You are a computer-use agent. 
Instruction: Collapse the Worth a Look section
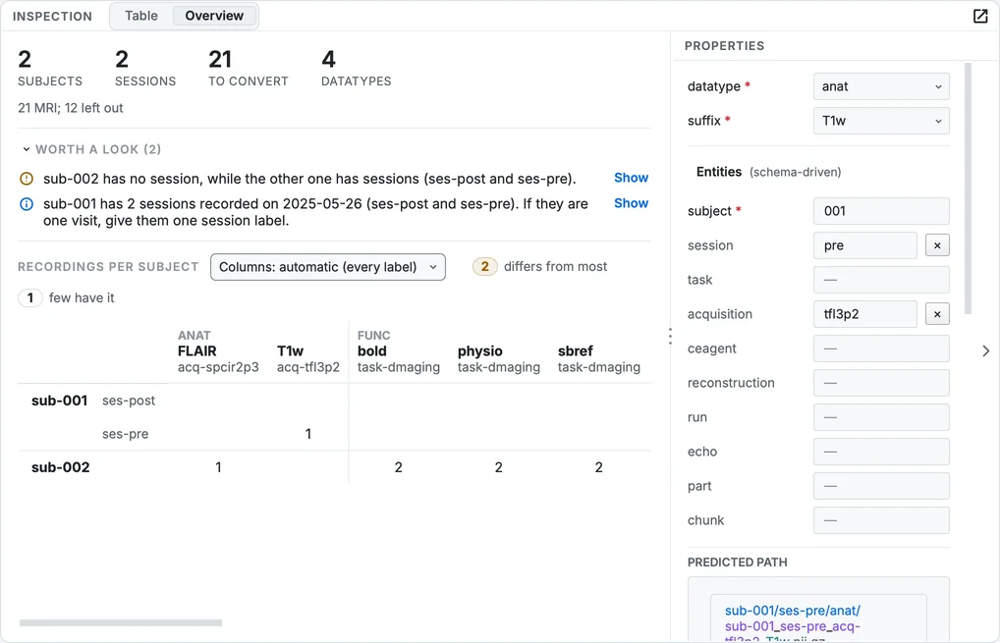click(90, 149)
